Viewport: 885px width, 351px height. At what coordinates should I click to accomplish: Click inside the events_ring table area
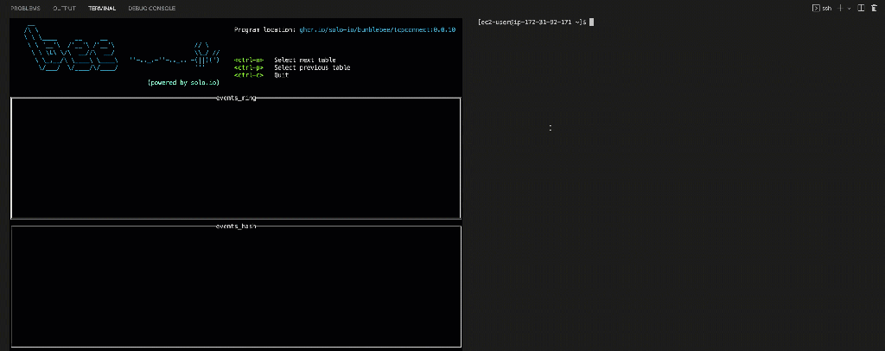235,160
